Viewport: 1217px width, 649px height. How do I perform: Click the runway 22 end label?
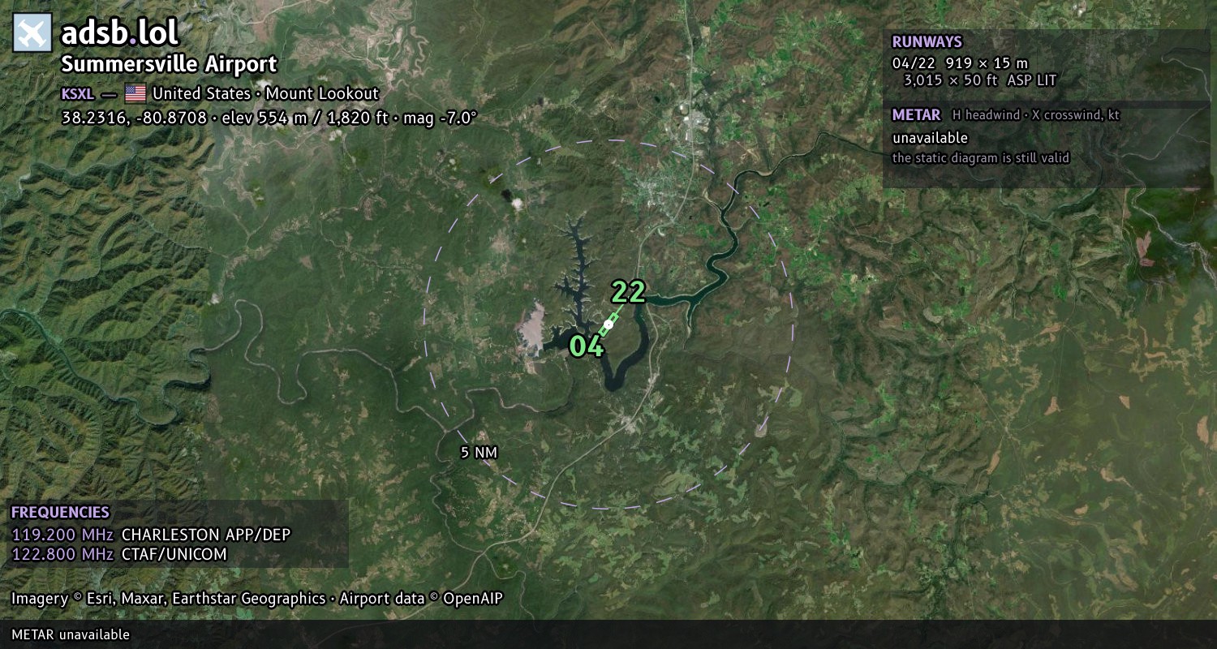click(x=628, y=291)
